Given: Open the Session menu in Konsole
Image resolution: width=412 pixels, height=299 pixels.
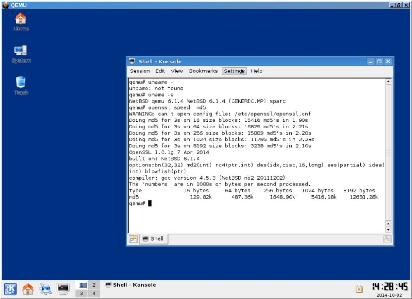Looking at the screenshot, I should (x=140, y=71).
